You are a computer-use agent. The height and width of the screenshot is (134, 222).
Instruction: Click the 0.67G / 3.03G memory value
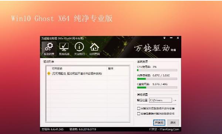click(x=161, y=76)
